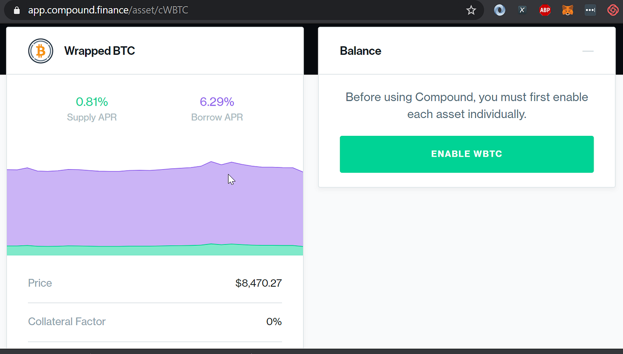
Task: Click the ENABLE WBTC button
Action: 466,154
